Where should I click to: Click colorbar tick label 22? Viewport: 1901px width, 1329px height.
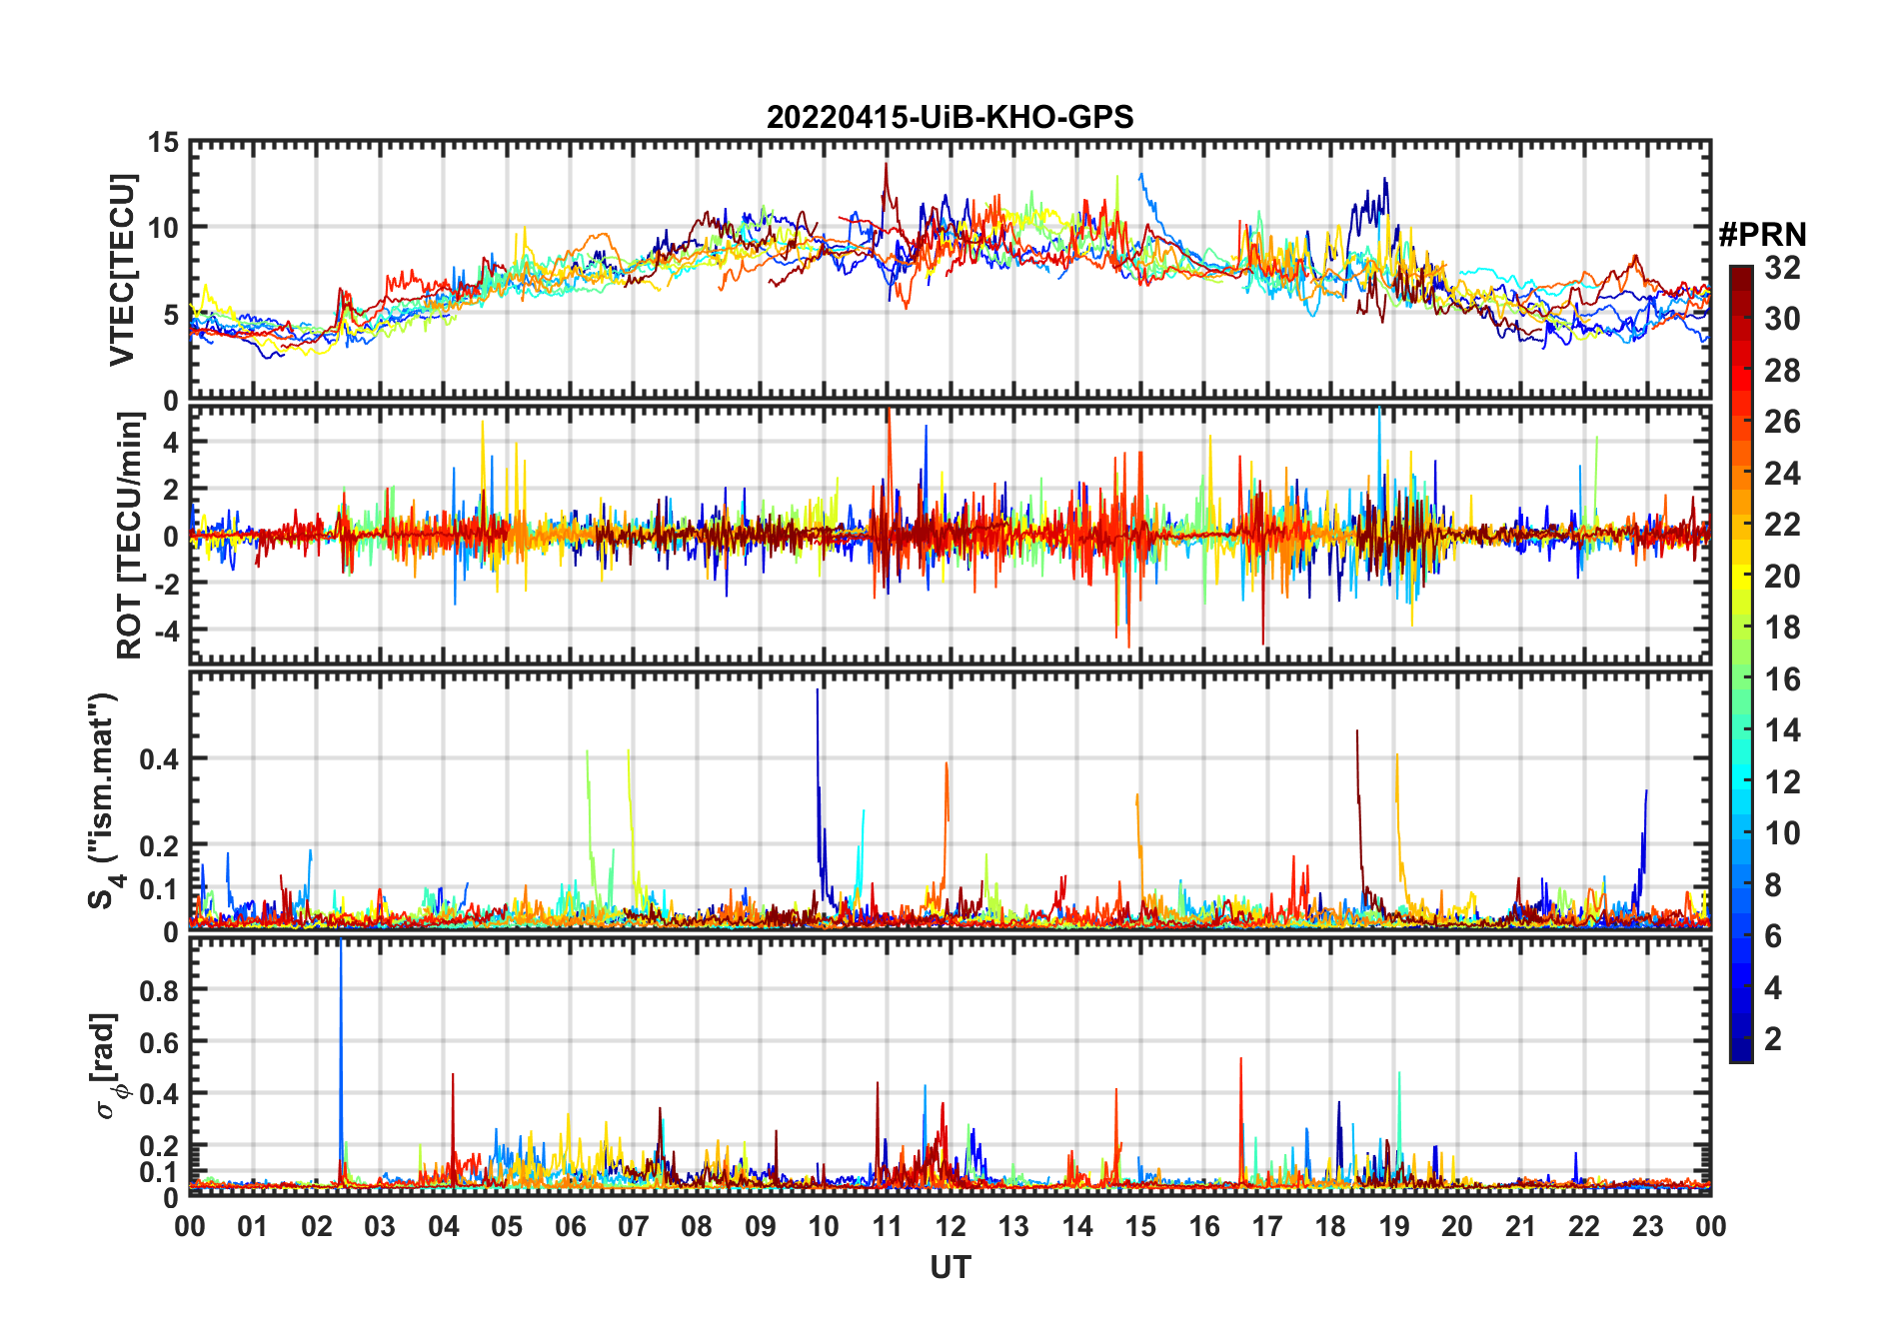pyautogui.click(x=1782, y=525)
